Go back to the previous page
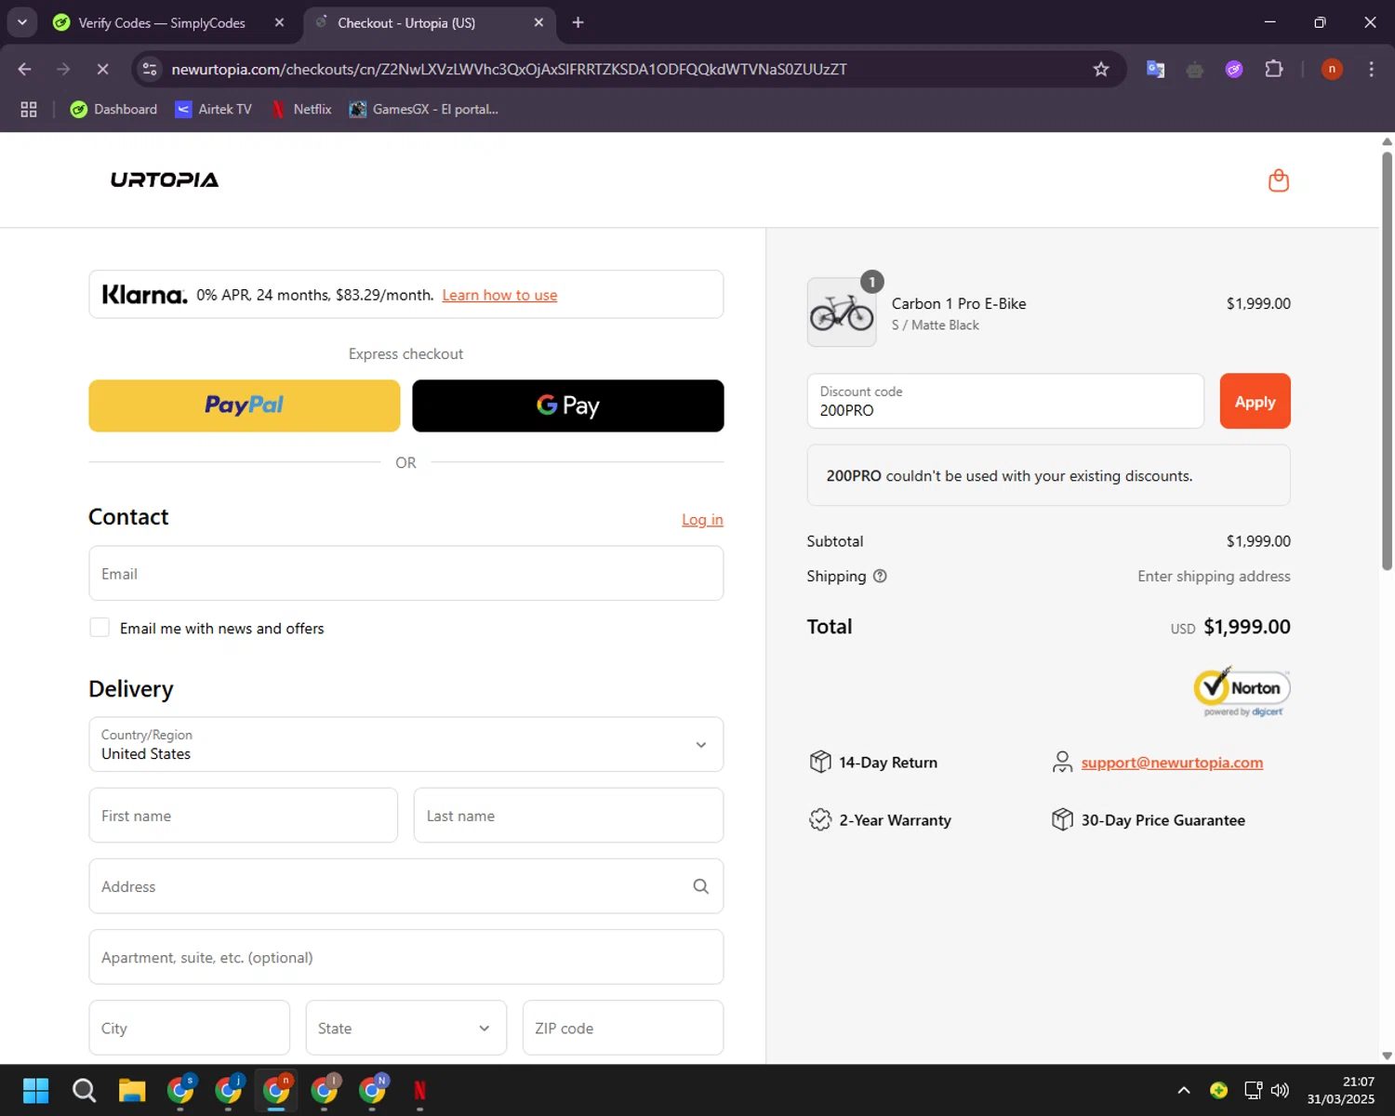This screenshot has width=1395, height=1116. (x=25, y=70)
